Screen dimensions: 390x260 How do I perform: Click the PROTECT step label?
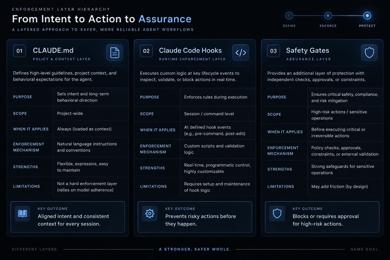367,26
